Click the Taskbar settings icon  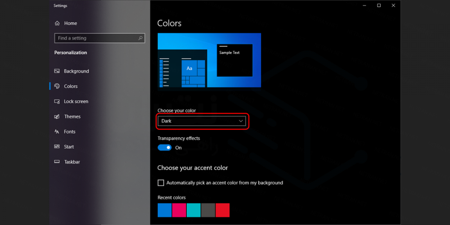tap(57, 162)
